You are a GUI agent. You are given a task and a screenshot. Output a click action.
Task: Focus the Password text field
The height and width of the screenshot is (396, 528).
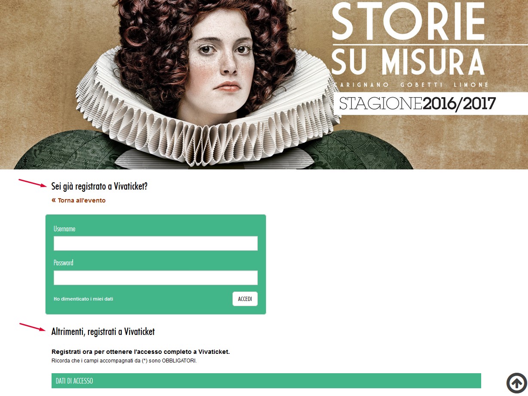point(156,278)
